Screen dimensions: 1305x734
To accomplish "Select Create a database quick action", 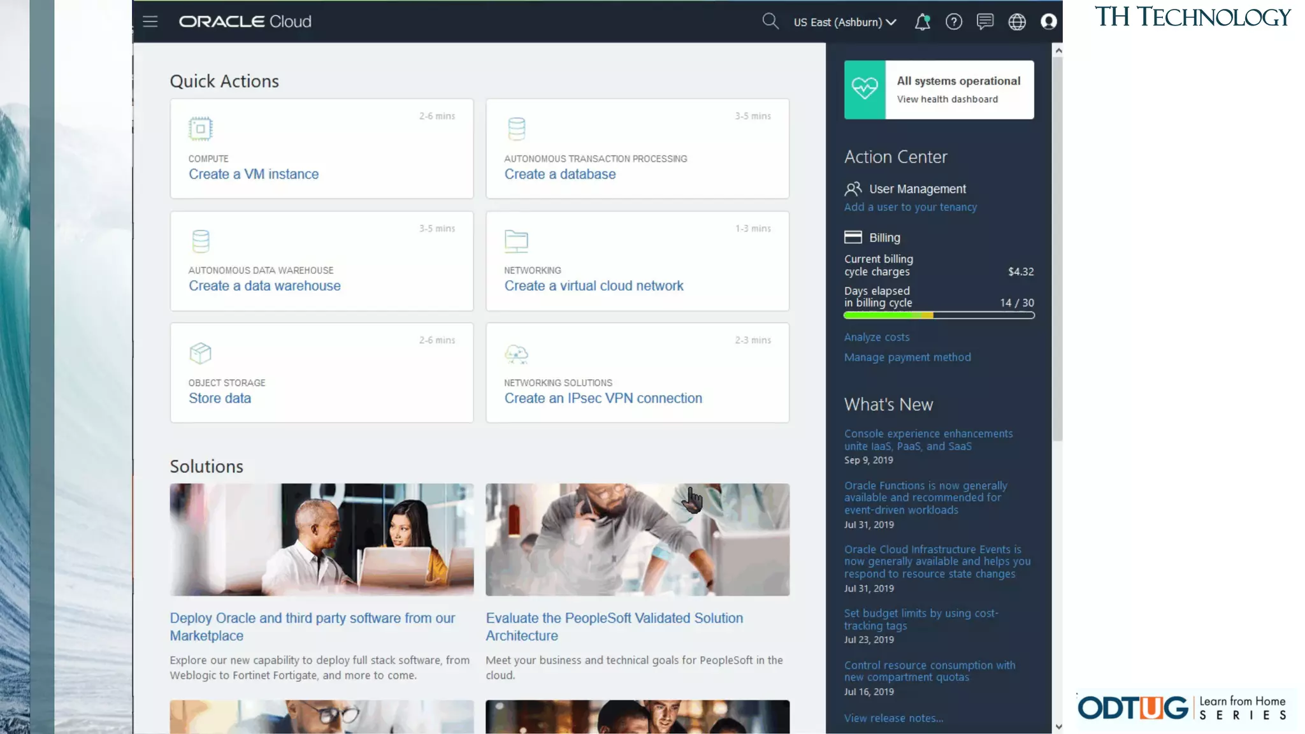I will coord(559,174).
